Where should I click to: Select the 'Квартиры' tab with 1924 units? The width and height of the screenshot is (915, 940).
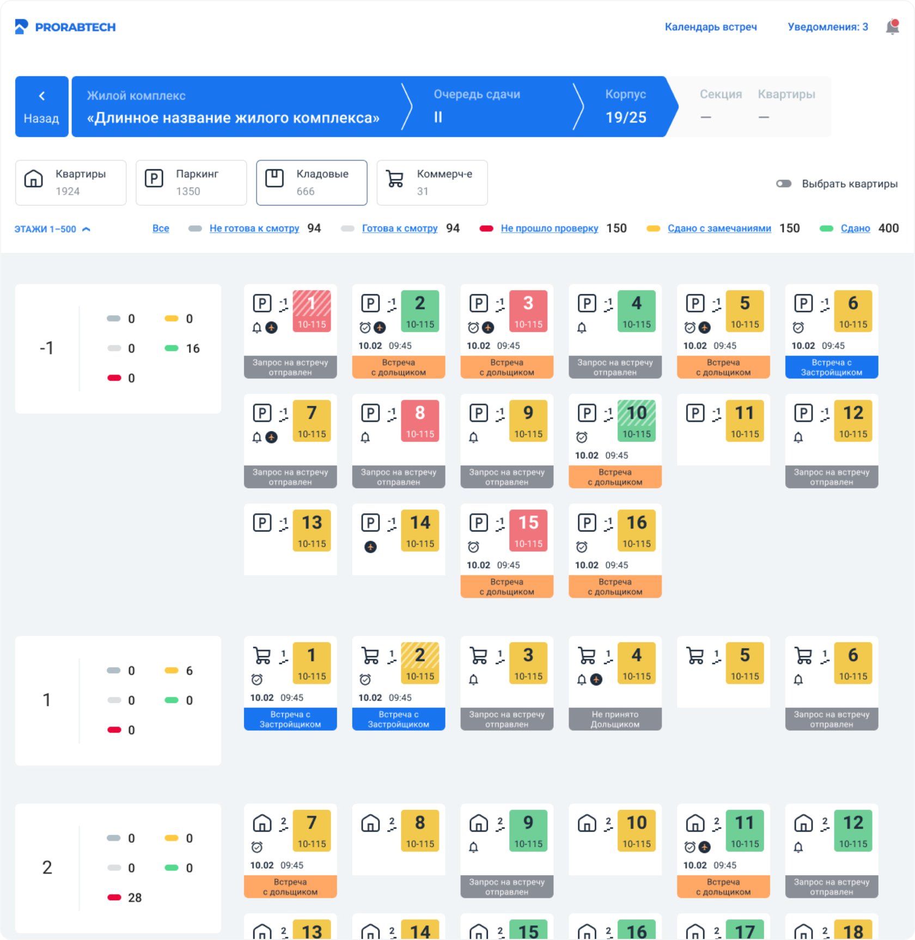click(71, 183)
